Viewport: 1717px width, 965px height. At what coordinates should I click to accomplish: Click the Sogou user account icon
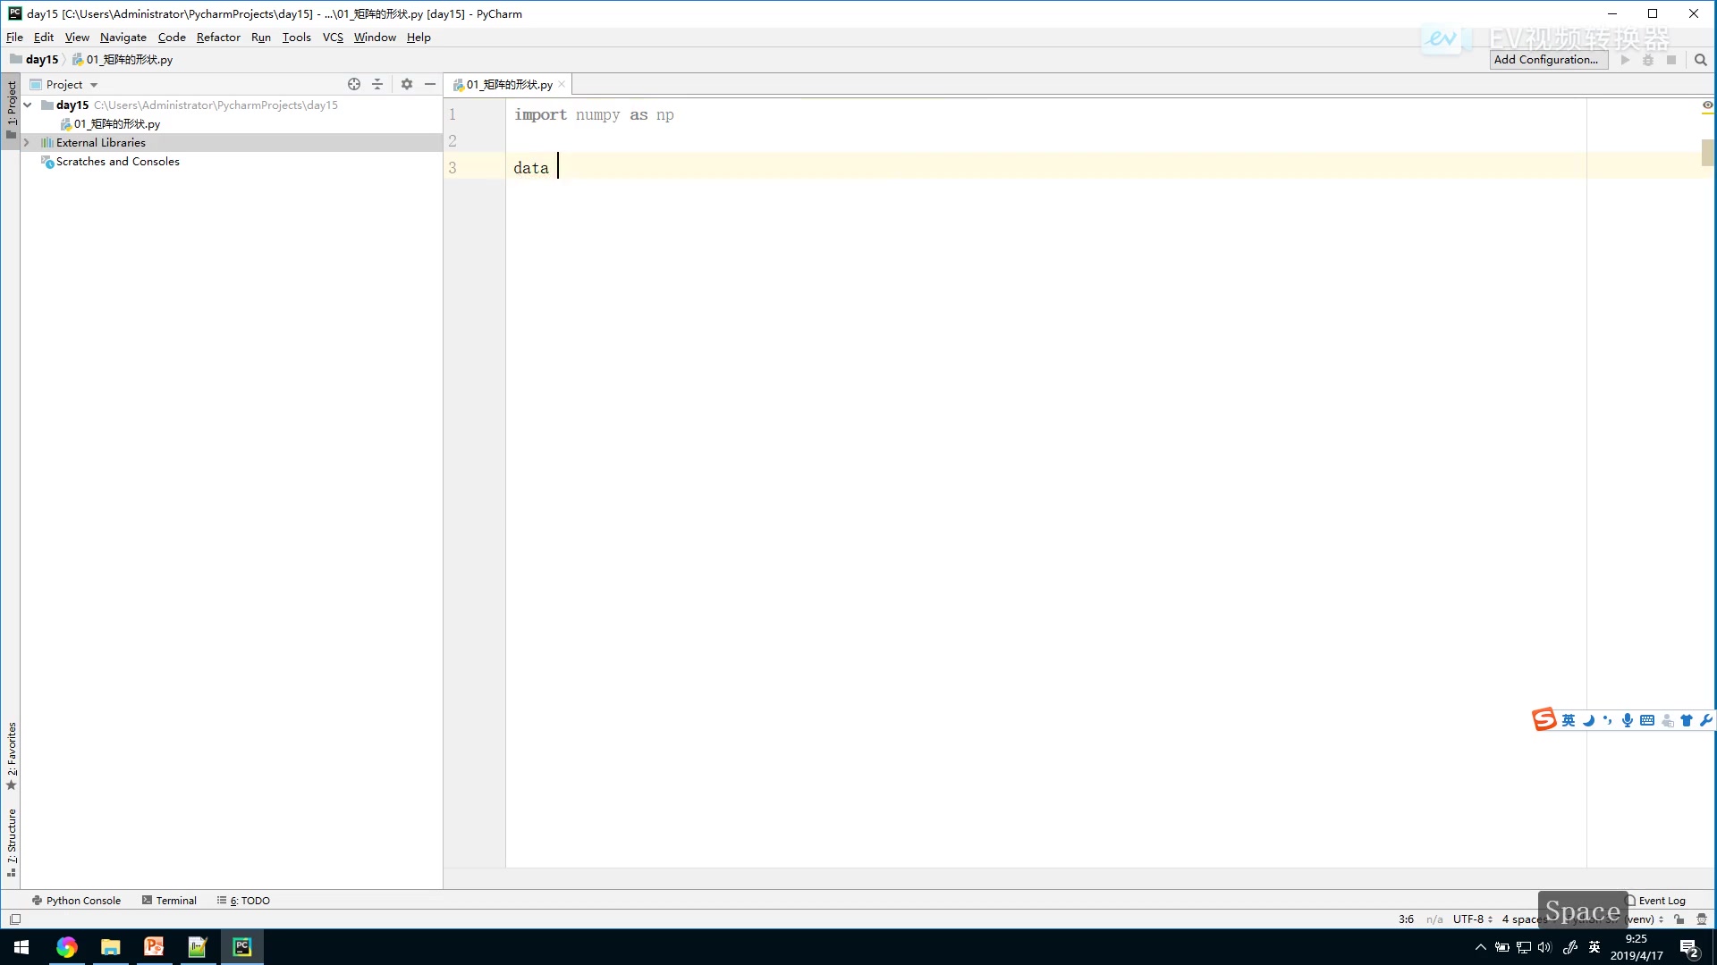coord(1667,720)
